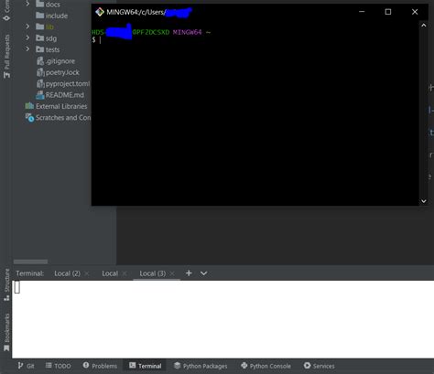
Task: Select the sdg folder icon
Action: (x=39, y=37)
